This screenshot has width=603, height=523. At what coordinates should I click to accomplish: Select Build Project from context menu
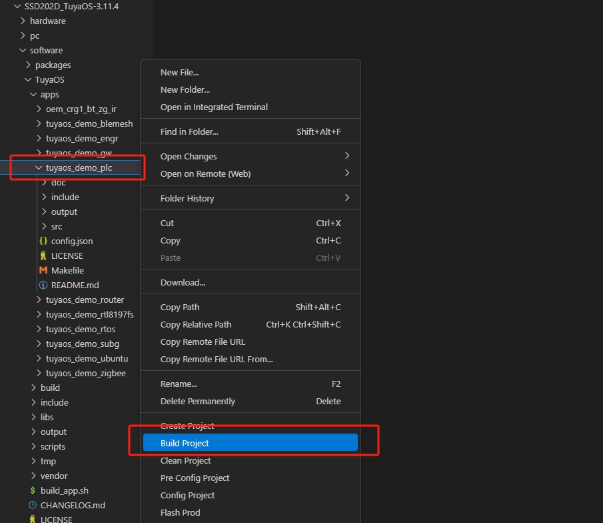click(x=185, y=443)
